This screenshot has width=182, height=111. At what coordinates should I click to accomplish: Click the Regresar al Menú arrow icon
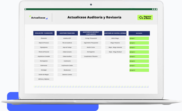click(141, 18)
